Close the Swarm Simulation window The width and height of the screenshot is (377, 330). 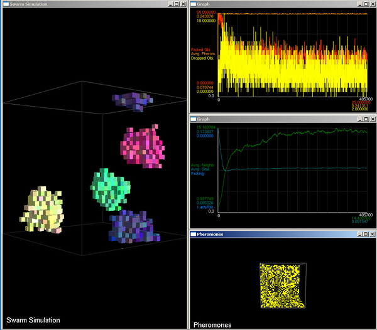pos(183,4)
